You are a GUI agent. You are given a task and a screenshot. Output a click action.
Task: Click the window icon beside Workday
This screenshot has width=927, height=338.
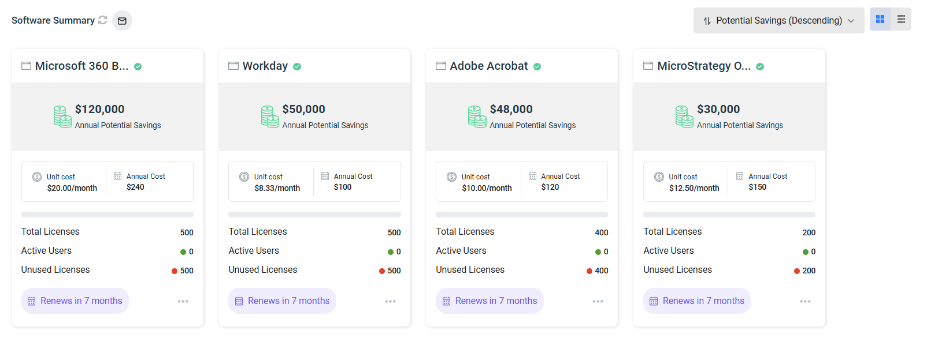point(233,66)
